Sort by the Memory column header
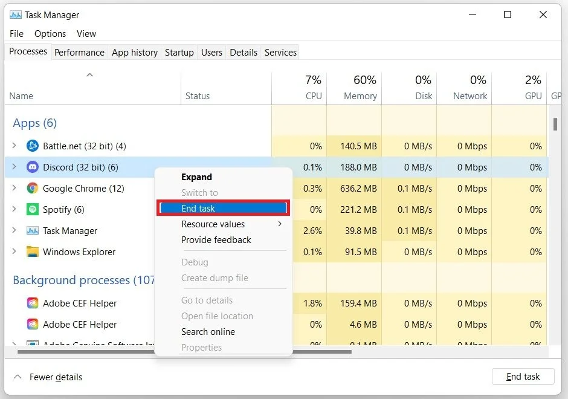 [x=354, y=88]
